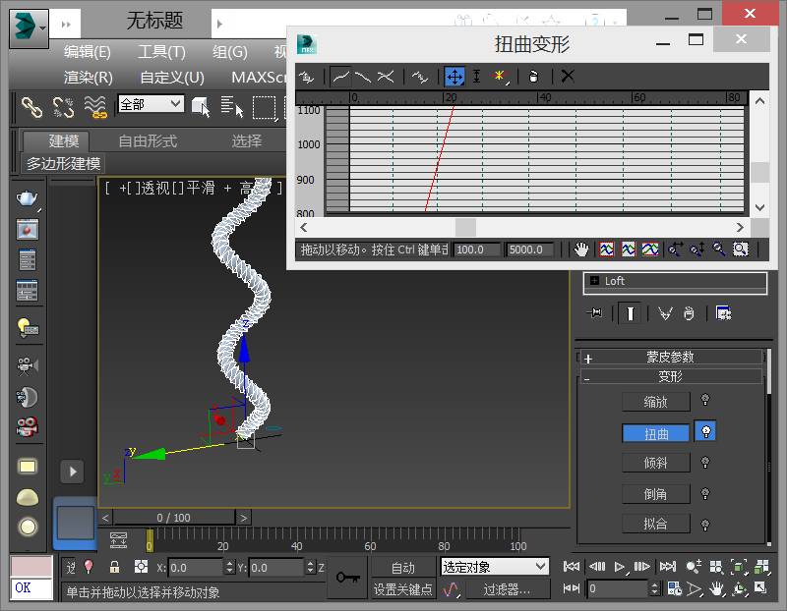Toggle the lightbulb next to 拟合
Viewport: 787px width, 611px height.
[x=705, y=525]
